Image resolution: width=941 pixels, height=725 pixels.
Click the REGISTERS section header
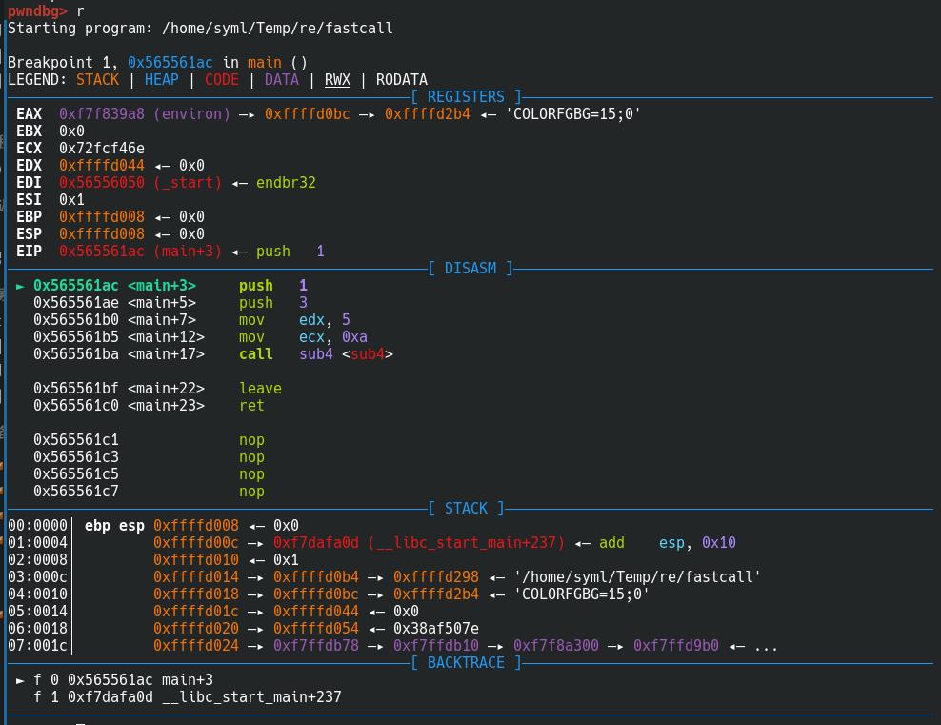click(466, 97)
